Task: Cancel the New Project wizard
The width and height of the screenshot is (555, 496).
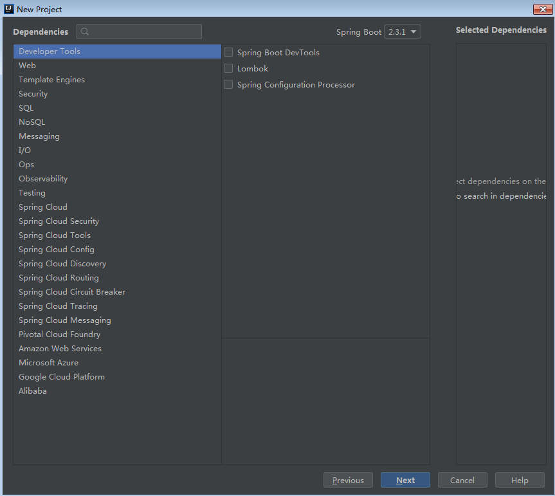Action: (x=462, y=480)
